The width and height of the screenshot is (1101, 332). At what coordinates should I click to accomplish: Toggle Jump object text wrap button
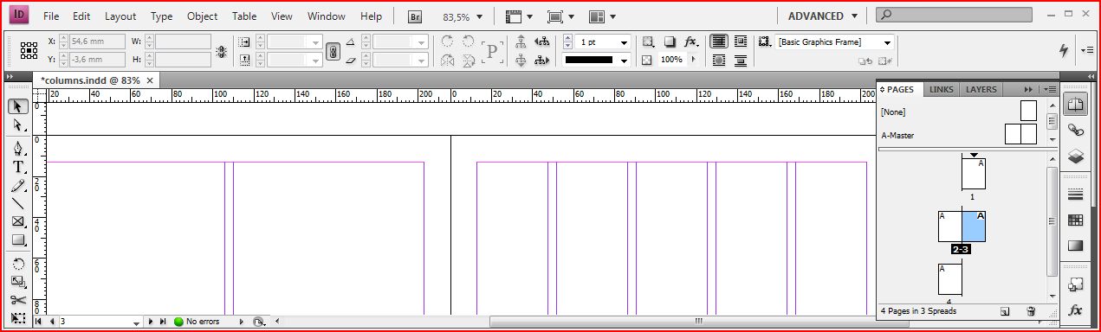[741, 61]
